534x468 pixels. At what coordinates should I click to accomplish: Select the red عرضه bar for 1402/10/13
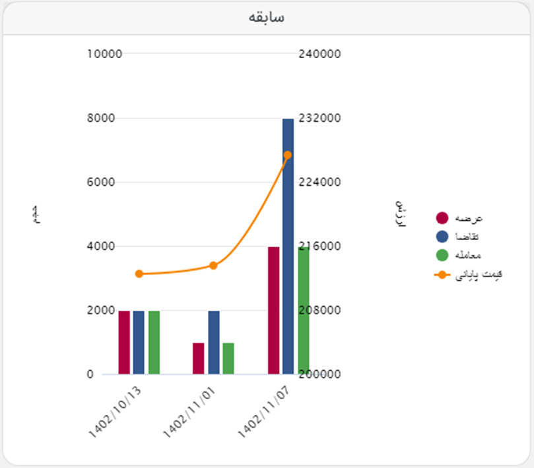(124, 342)
